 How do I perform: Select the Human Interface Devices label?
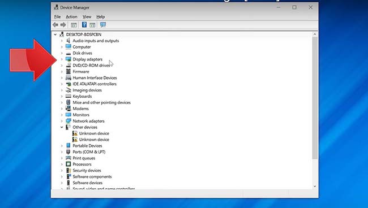(95, 77)
